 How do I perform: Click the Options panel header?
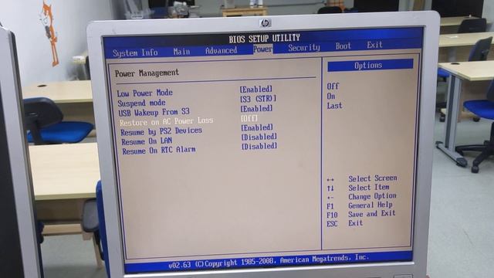370,65
